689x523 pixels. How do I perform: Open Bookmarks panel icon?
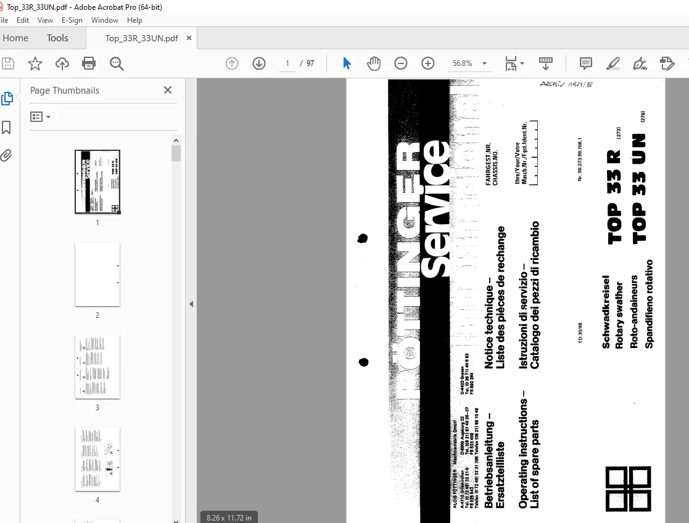(6, 128)
